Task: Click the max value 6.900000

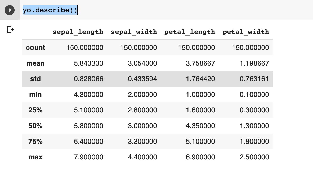Action: point(200,157)
